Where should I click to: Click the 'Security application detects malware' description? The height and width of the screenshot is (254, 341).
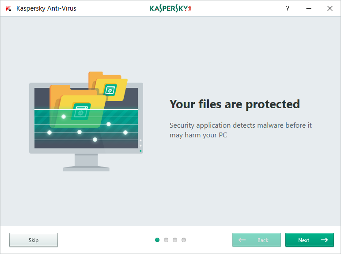pyautogui.click(x=241, y=130)
